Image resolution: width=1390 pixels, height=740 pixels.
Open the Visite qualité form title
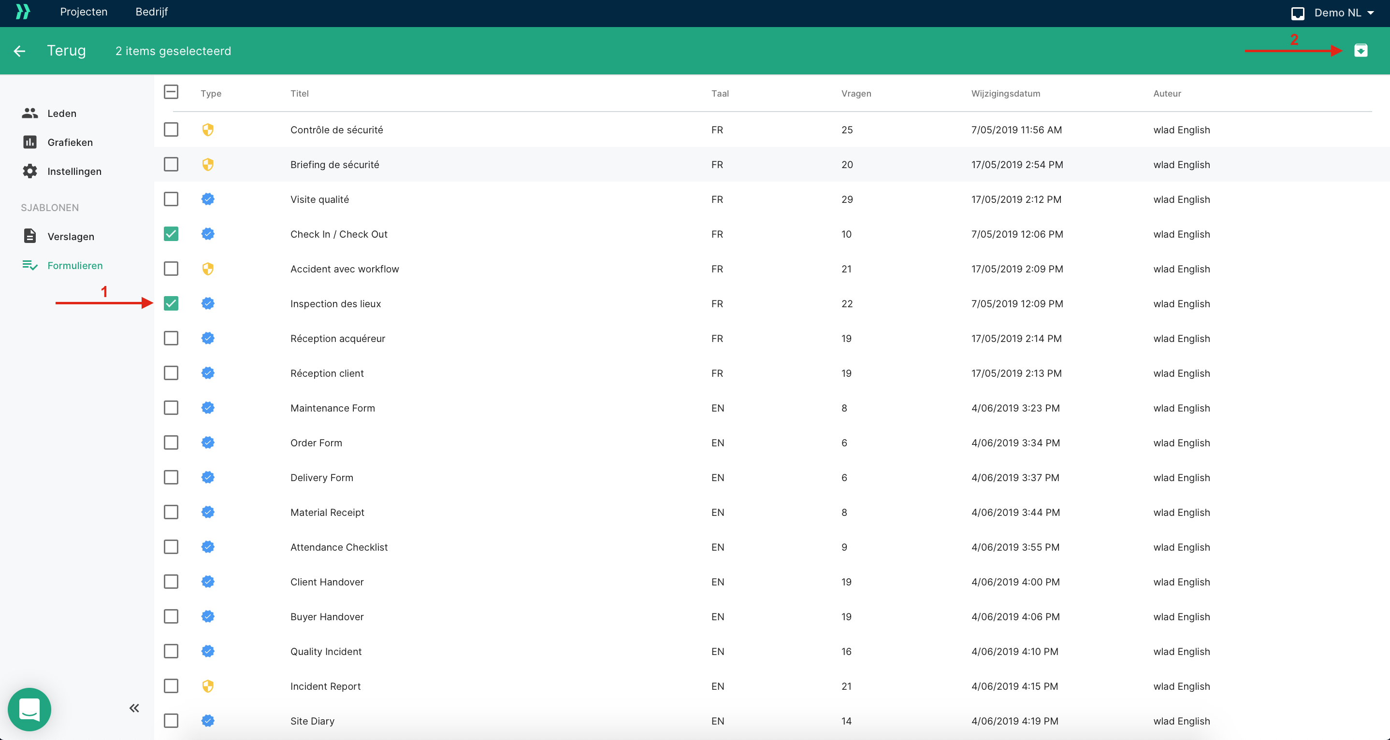point(319,199)
